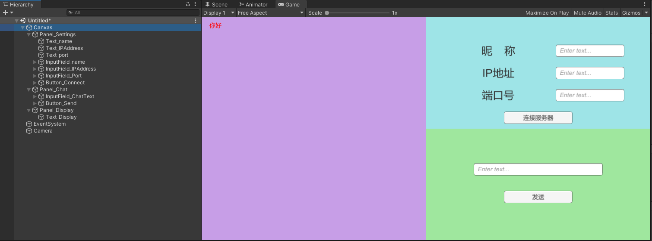Toggle Gizmos in Game view
Screen dimensions: 652x241
pyautogui.click(x=631, y=13)
